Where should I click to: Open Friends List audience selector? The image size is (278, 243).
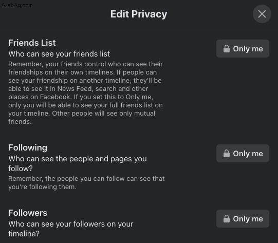pos(243,49)
